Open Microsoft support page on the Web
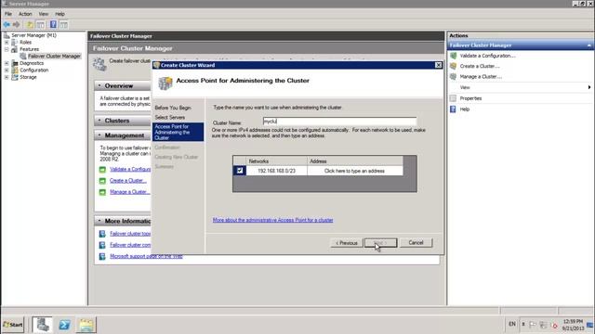This screenshot has width=595, height=334. coord(146,256)
